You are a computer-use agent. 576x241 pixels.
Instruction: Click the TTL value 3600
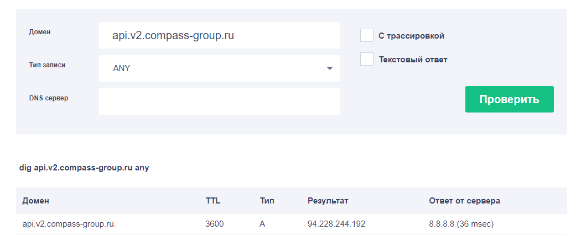pos(215,224)
